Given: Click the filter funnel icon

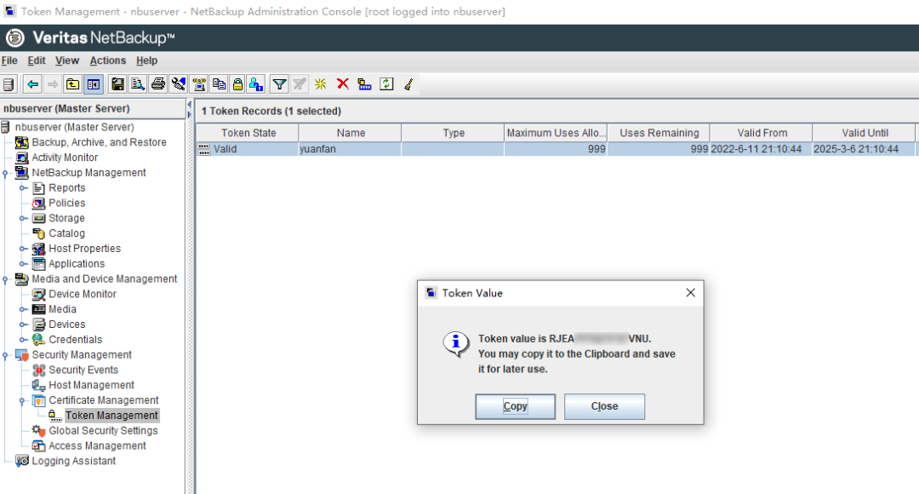Looking at the screenshot, I should (280, 84).
